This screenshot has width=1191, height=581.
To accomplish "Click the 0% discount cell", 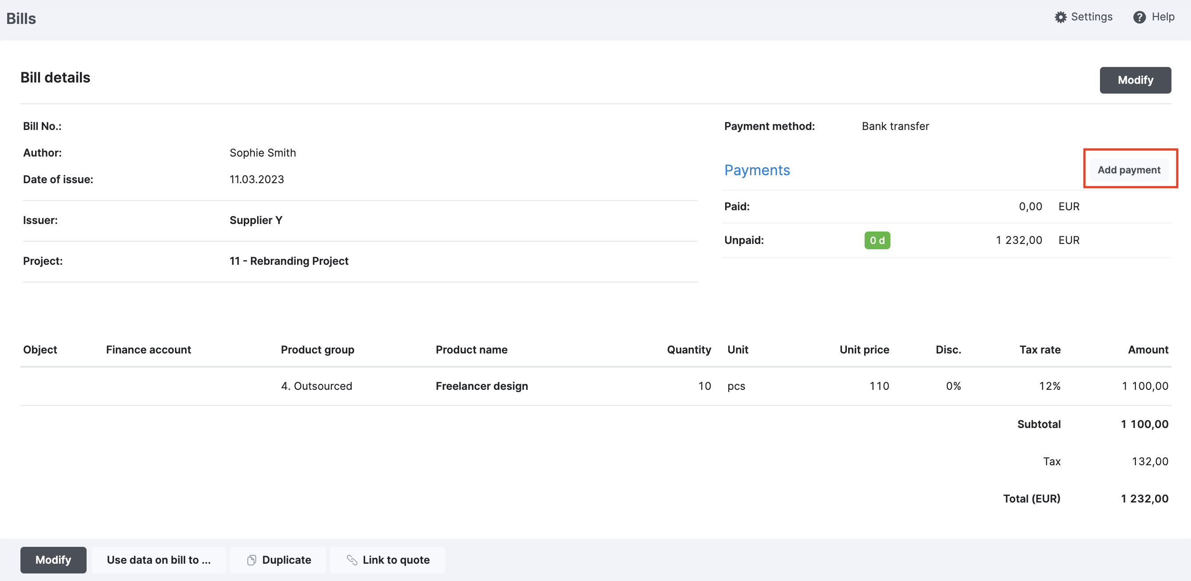I will pyautogui.click(x=953, y=386).
